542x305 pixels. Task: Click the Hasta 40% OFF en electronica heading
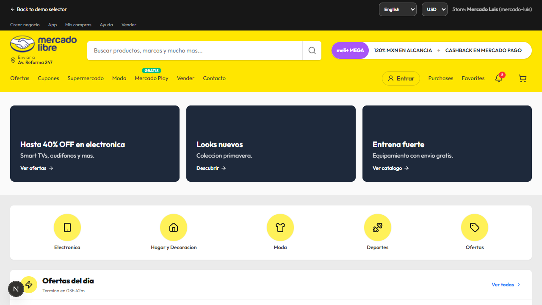pos(72,144)
